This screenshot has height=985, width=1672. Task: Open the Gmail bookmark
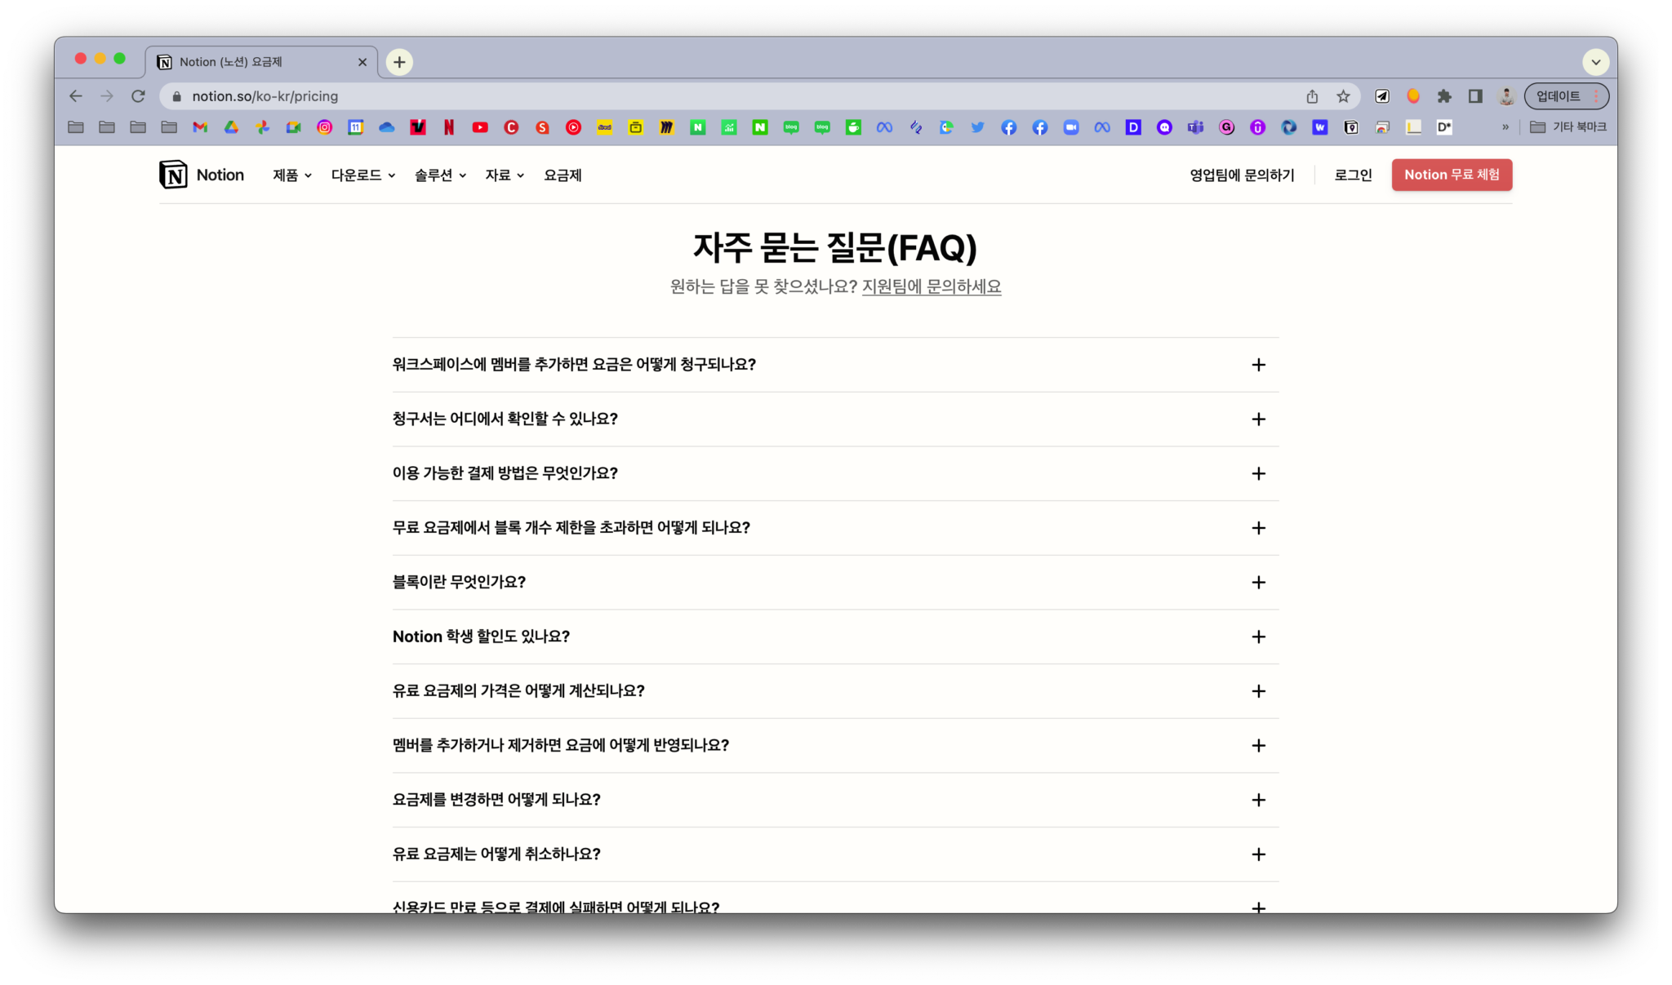(x=200, y=127)
